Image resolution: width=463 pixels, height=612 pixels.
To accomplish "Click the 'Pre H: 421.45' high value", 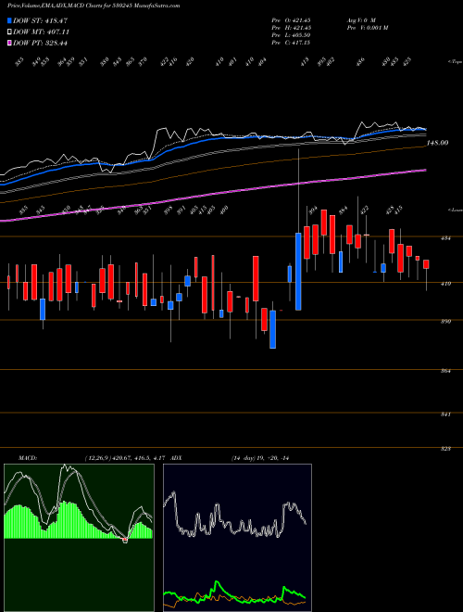I will (291, 28).
